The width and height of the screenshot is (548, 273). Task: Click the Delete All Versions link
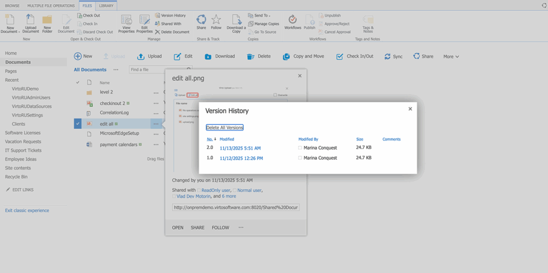225,128
